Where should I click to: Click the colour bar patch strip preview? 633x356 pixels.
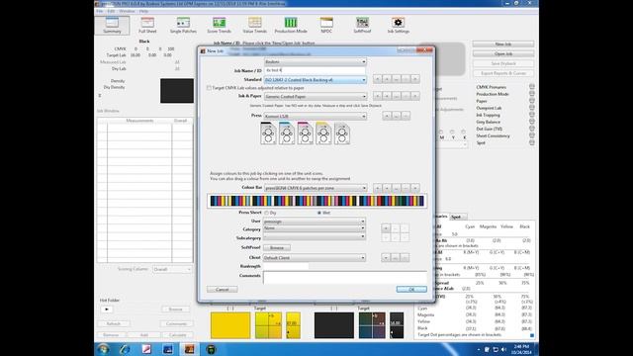[316, 201]
